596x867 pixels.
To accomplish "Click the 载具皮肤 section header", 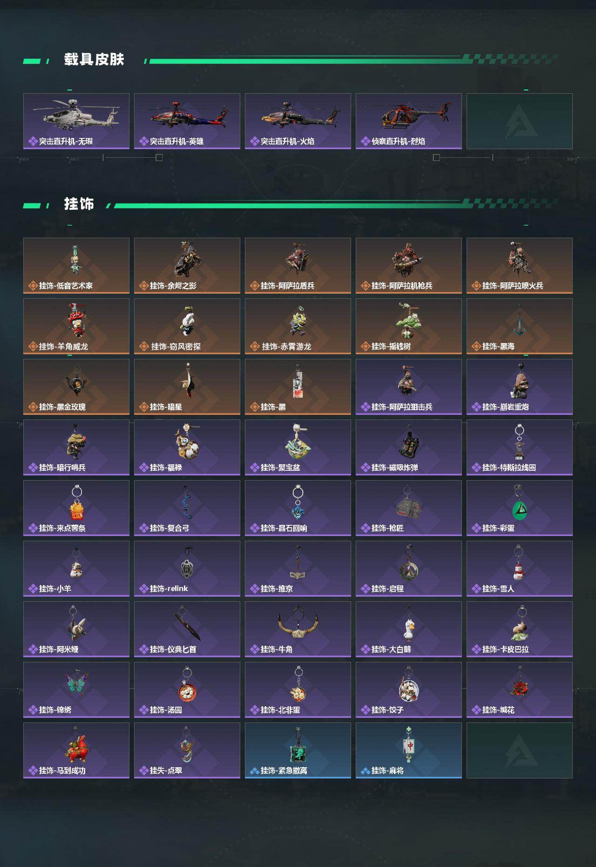I will pyautogui.click(x=94, y=60).
